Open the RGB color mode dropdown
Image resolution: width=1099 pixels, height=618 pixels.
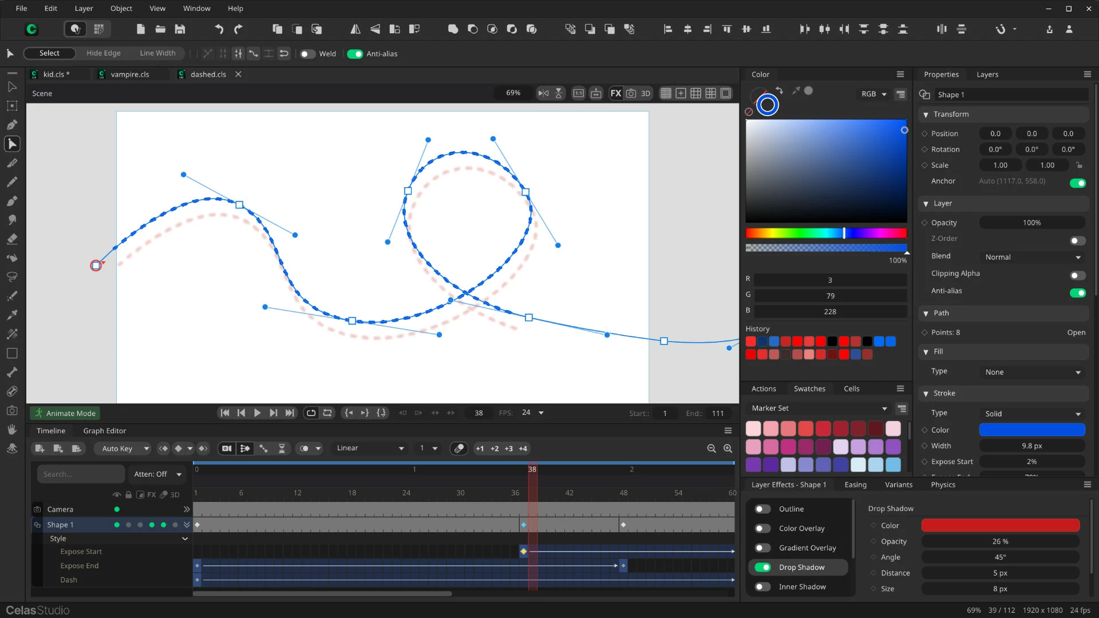pos(874,94)
